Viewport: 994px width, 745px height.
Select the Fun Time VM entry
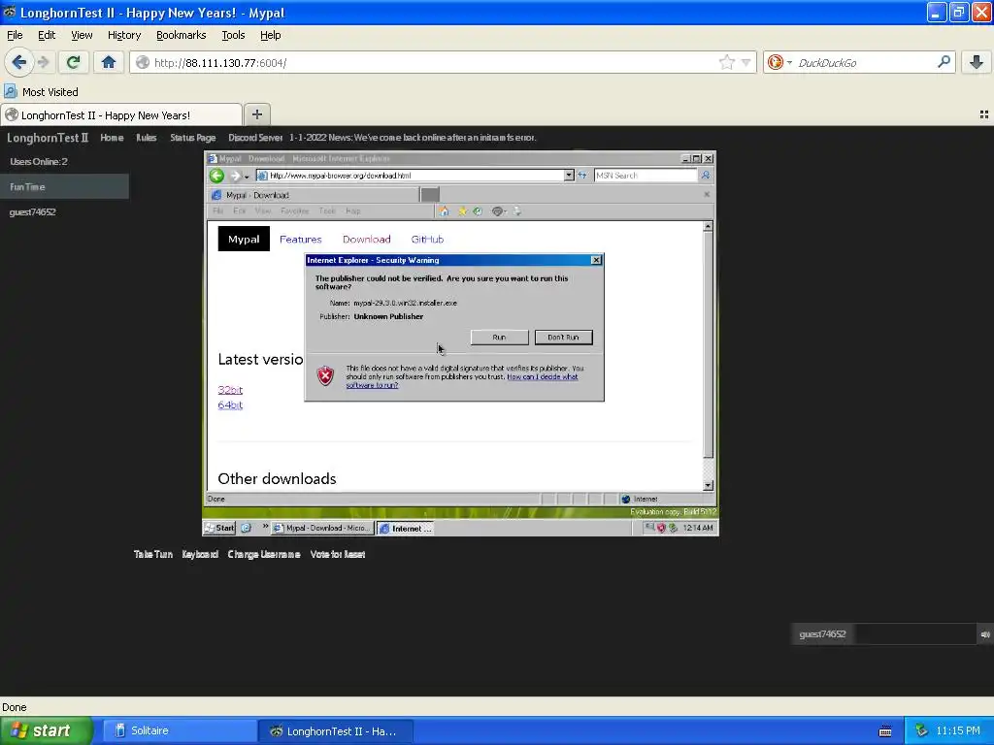click(x=65, y=187)
